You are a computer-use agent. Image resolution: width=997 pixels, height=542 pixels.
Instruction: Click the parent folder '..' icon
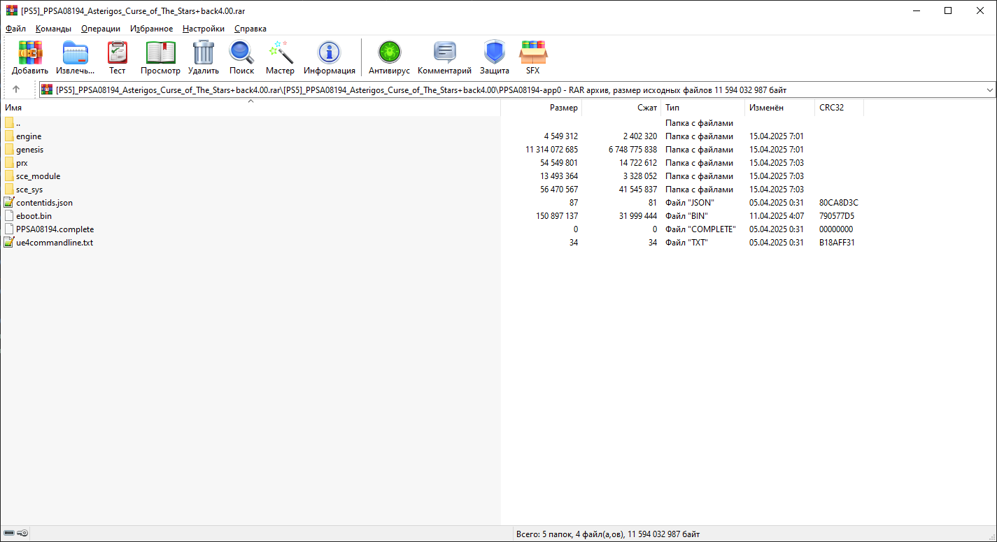click(x=9, y=123)
